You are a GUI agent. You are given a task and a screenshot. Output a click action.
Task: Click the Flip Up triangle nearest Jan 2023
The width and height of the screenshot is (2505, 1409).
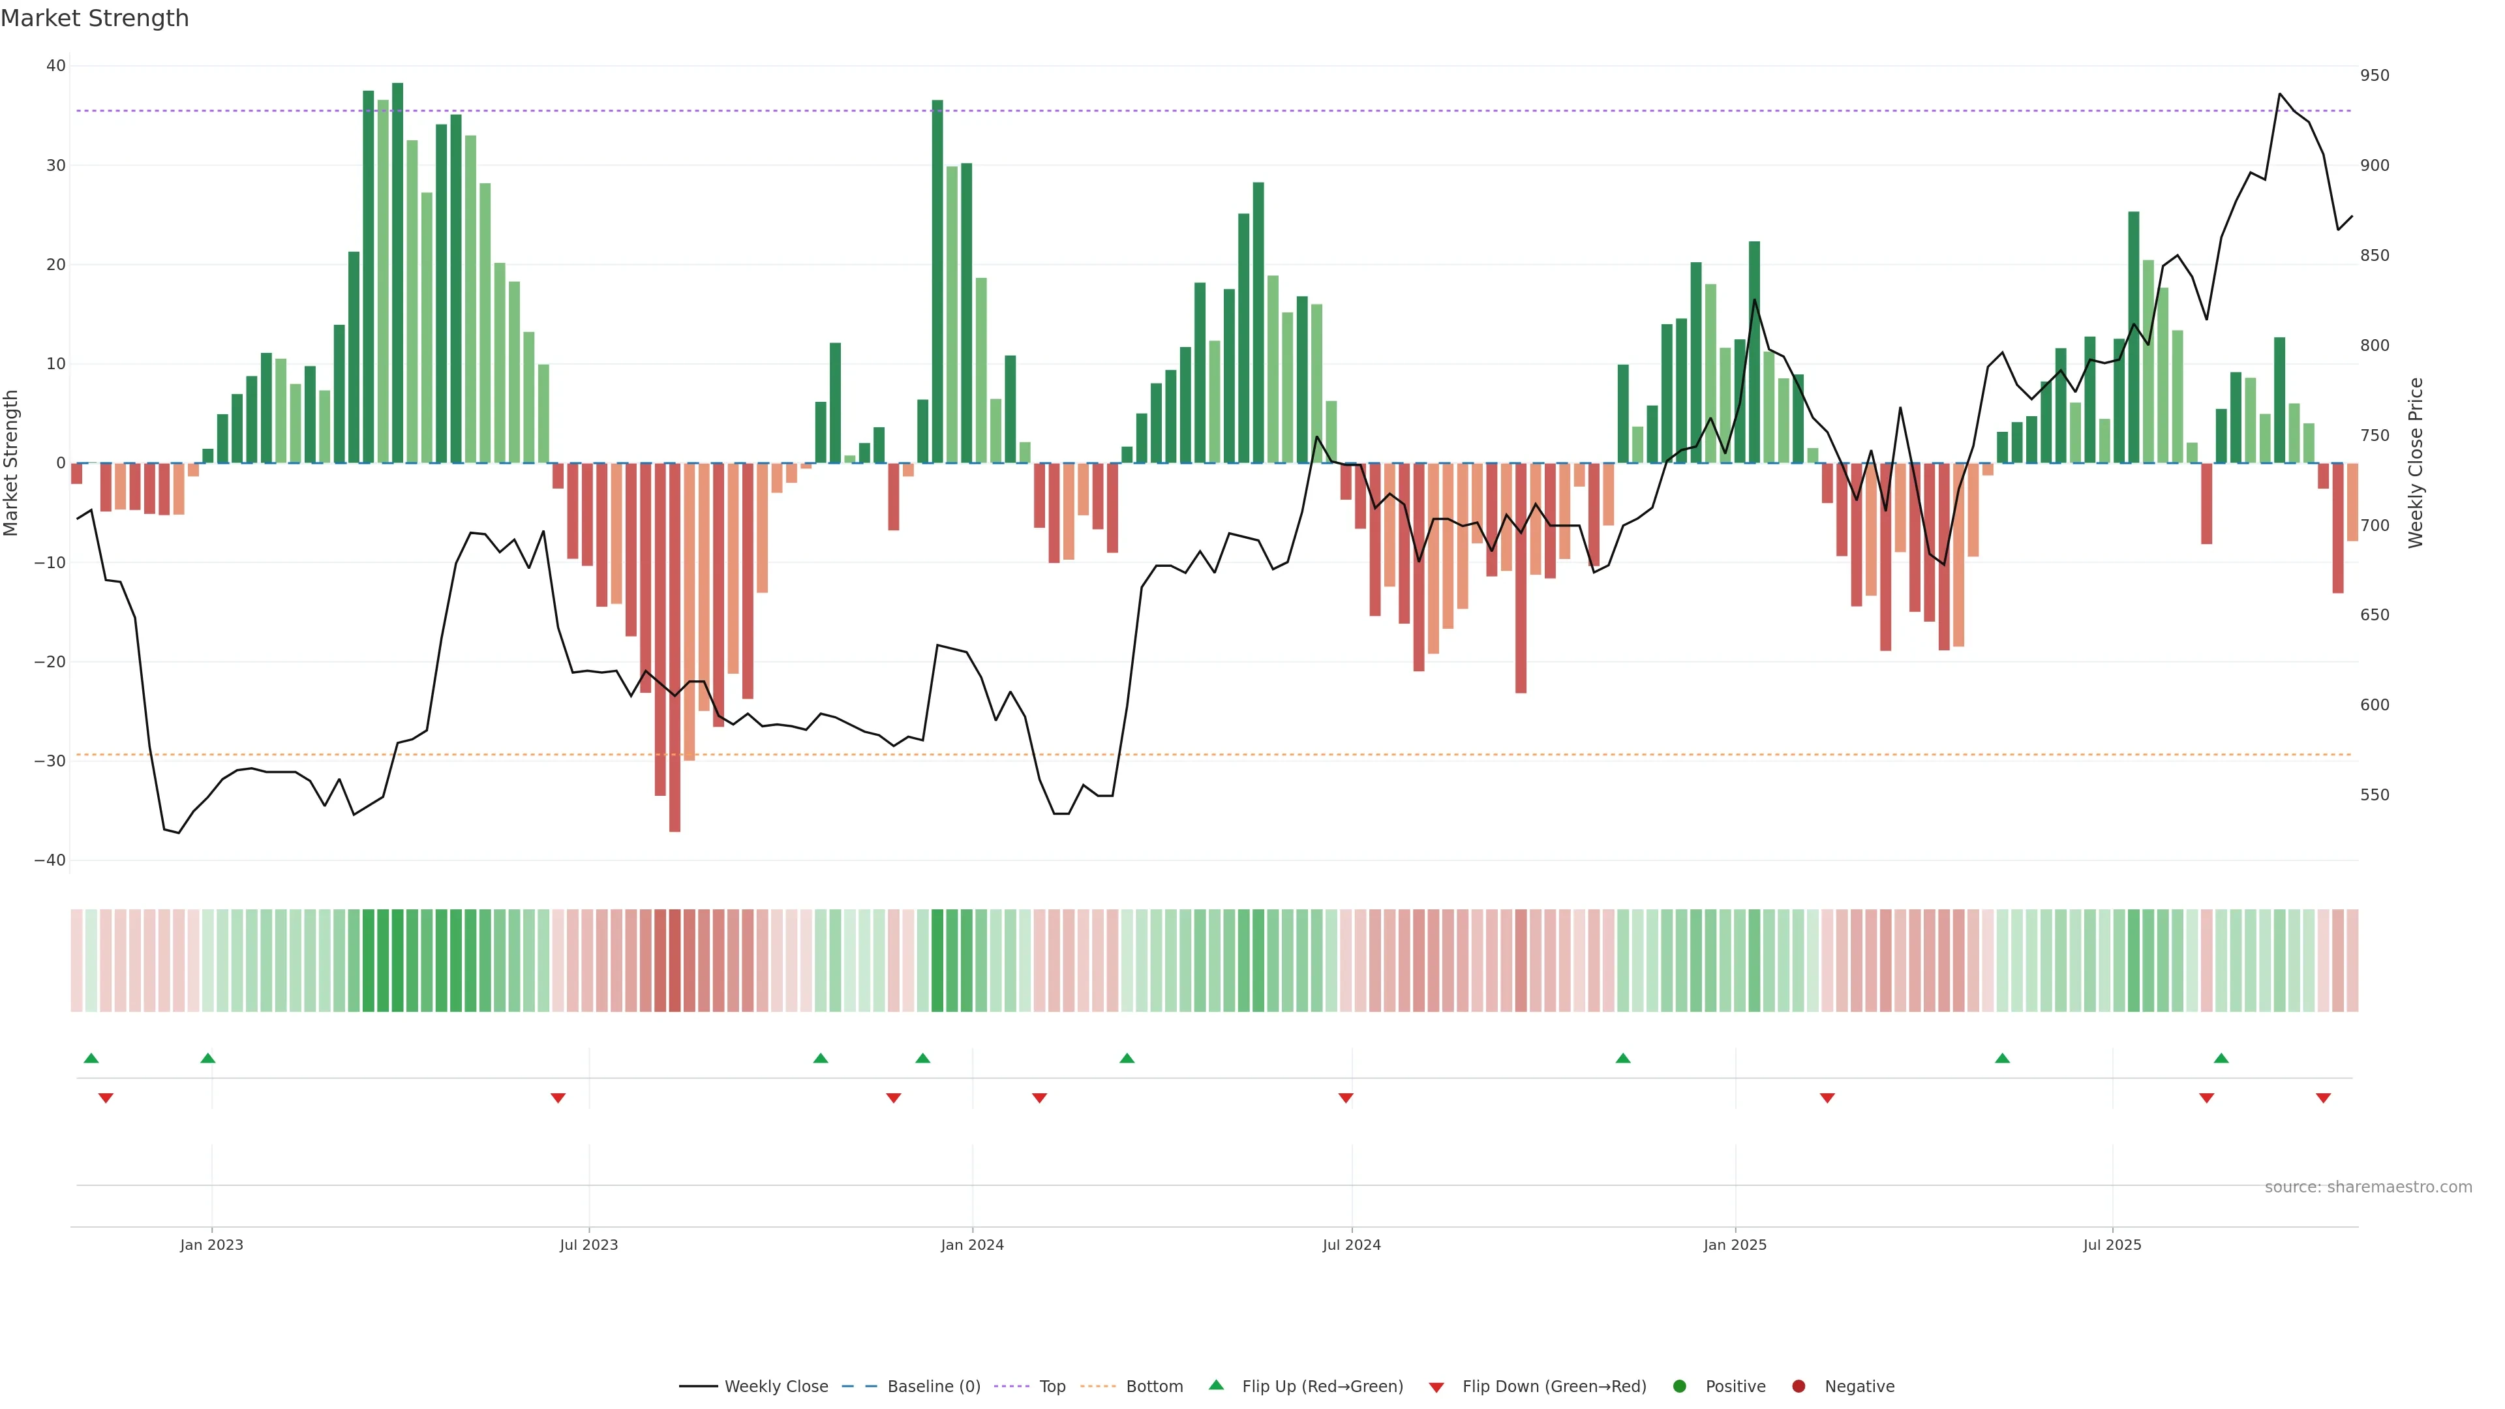tap(207, 1058)
